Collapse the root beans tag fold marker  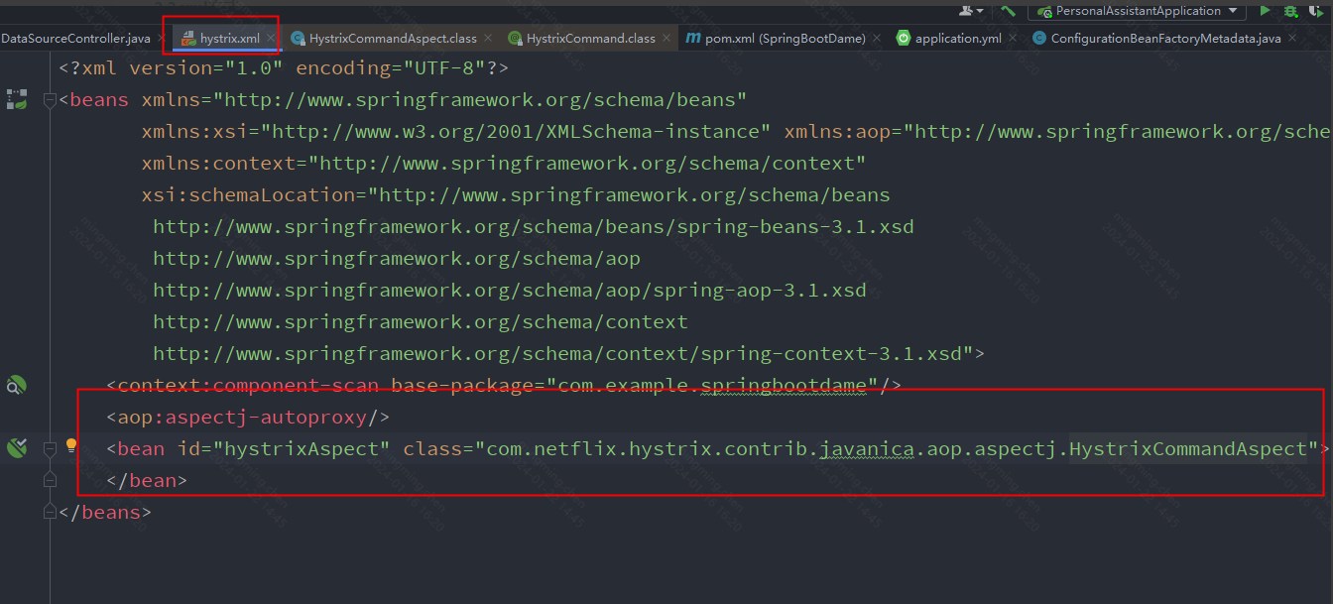click(50, 100)
